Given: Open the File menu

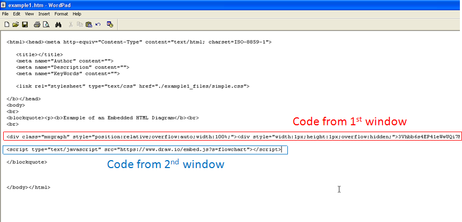Looking at the screenshot, I should coord(5,14).
